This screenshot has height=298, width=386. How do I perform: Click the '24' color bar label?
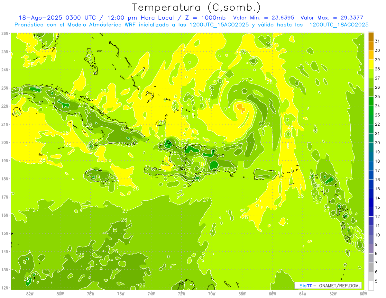[x=378, y=106]
